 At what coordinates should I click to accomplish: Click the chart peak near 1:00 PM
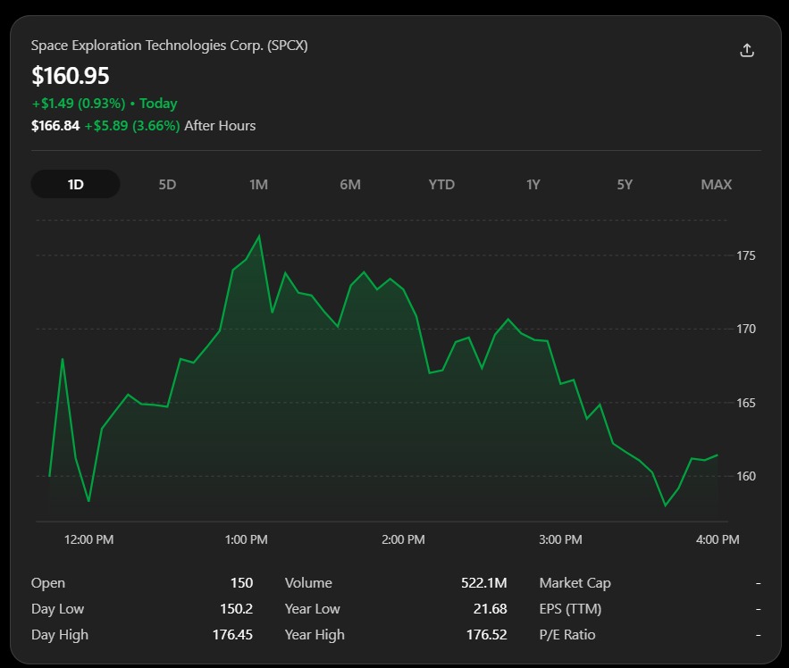[x=259, y=236]
